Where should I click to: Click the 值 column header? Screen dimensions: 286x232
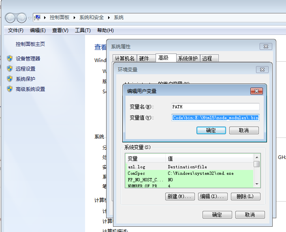pyautogui.click(x=209, y=158)
